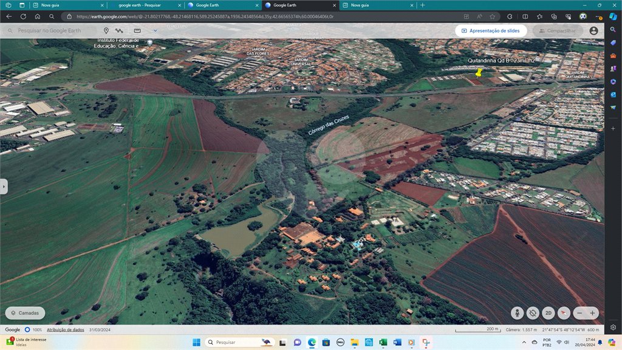Open File Explorer from the taskbar
Viewport: 622px width, 350px height.
point(354,342)
